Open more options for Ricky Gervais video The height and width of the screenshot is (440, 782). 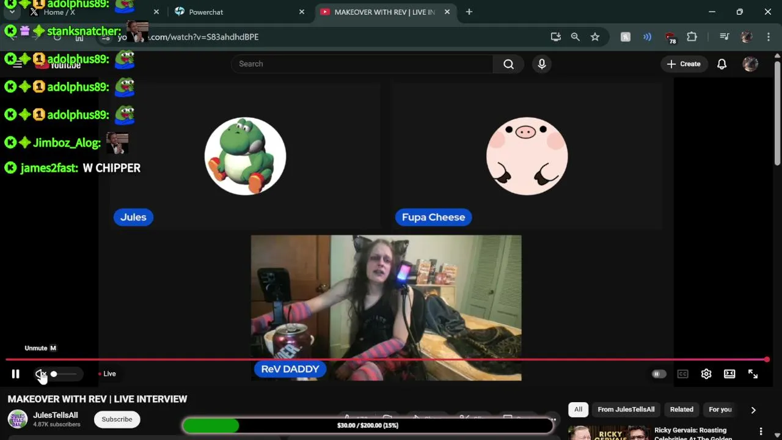pos(761,431)
